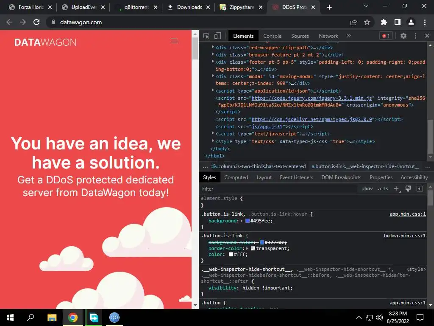Open the DataWagon hamburger menu
Screen dimensions: 434x326
point(174,41)
